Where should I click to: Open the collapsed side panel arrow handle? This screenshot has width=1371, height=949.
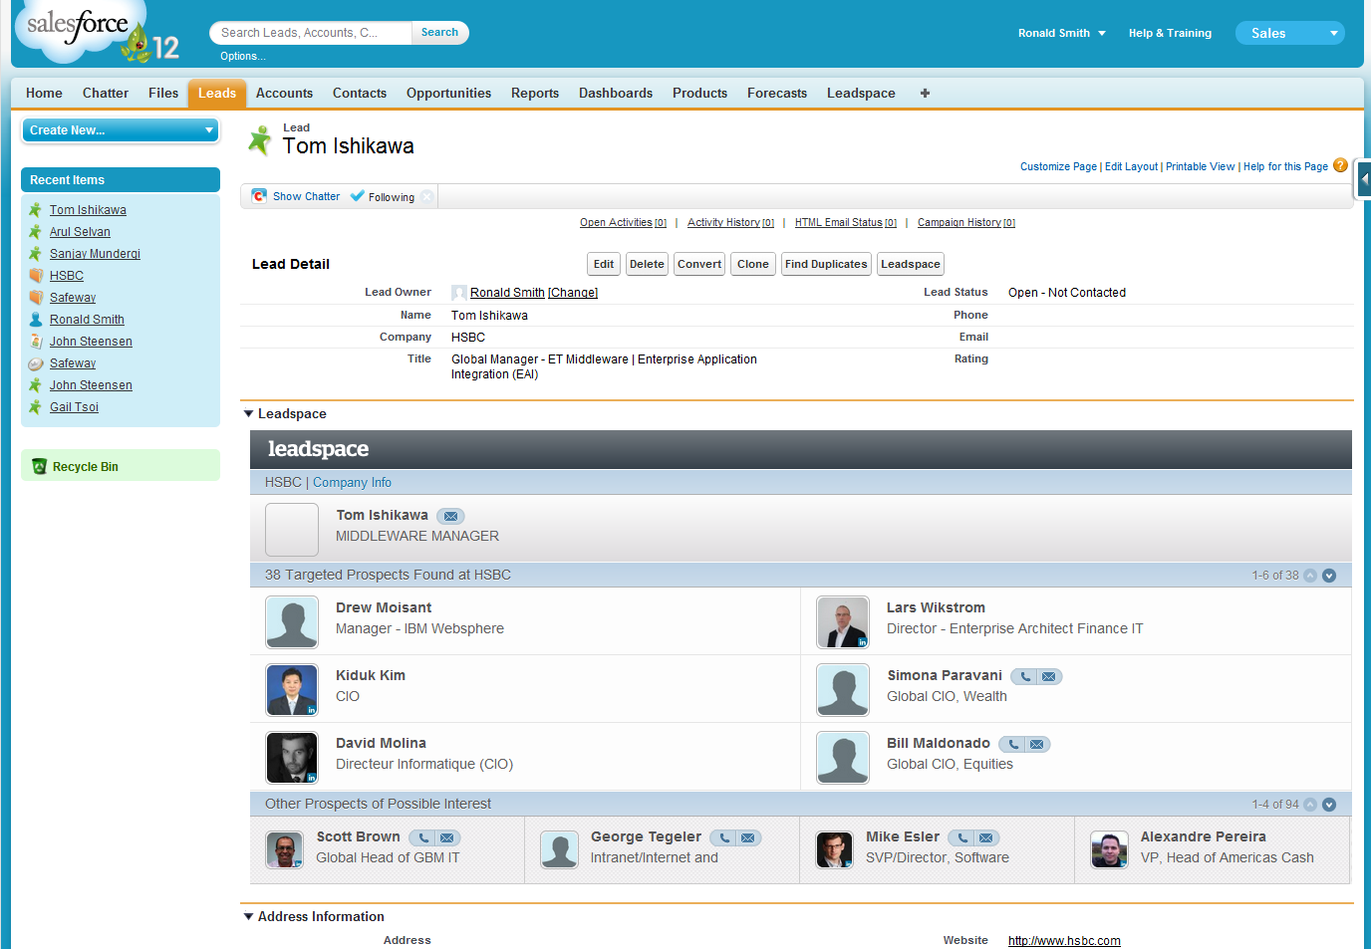coord(1364,180)
